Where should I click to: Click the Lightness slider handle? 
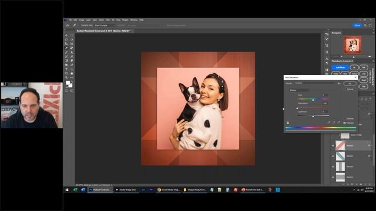[x=313, y=117]
